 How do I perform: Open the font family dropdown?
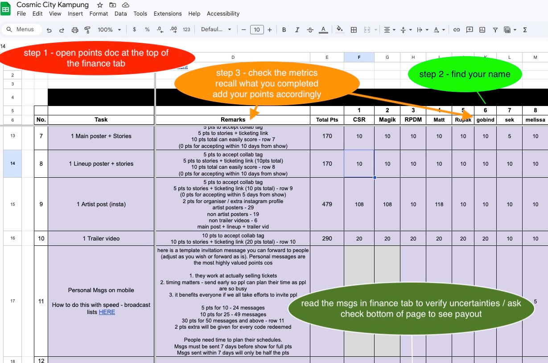[216, 30]
